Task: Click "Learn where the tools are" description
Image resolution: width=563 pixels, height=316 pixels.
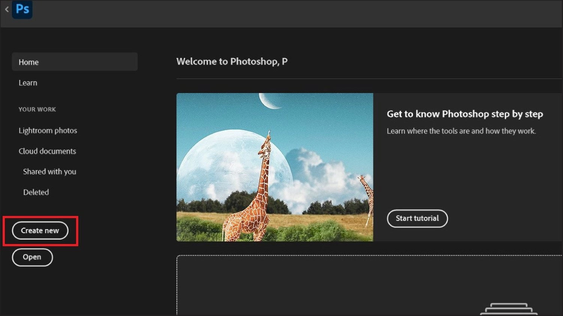Action: tap(461, 131)
